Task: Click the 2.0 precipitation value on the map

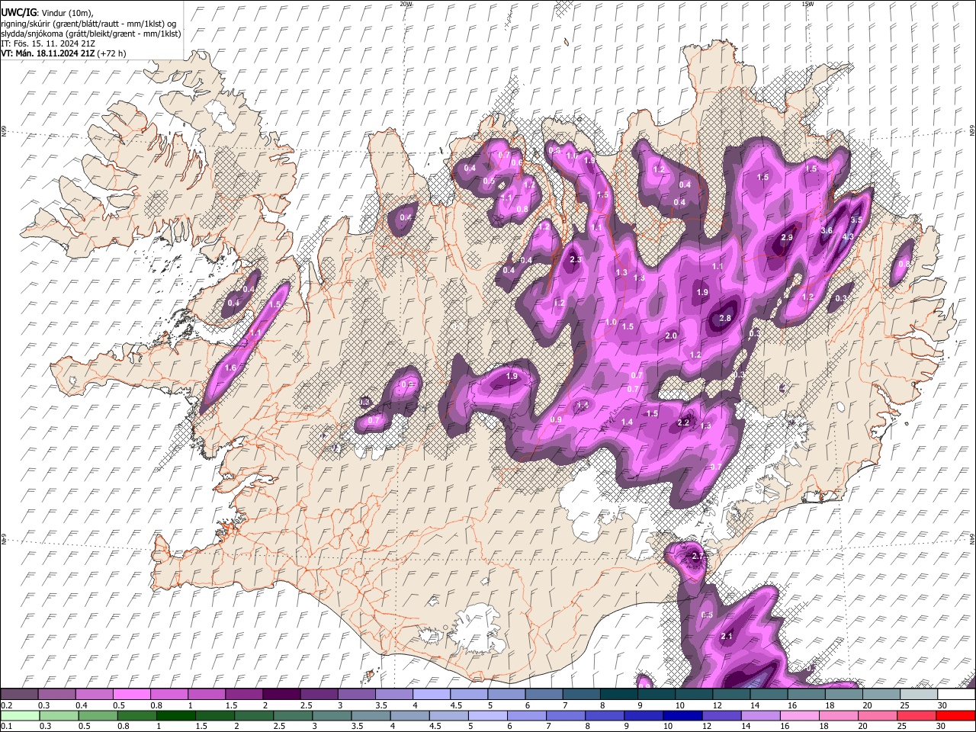Action: 671,336
